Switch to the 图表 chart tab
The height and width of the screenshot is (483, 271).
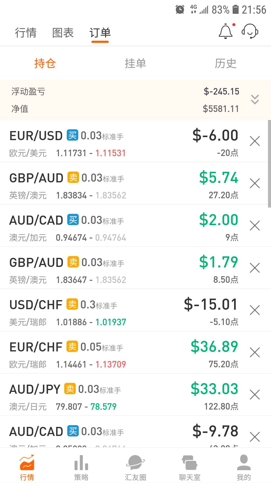[63, 33]
